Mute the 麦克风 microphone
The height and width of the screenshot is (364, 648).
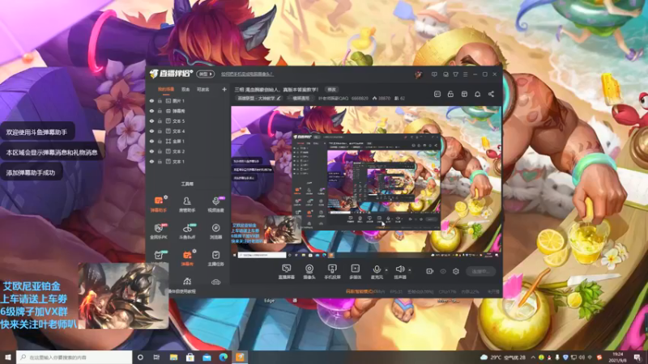pos(377,272)
